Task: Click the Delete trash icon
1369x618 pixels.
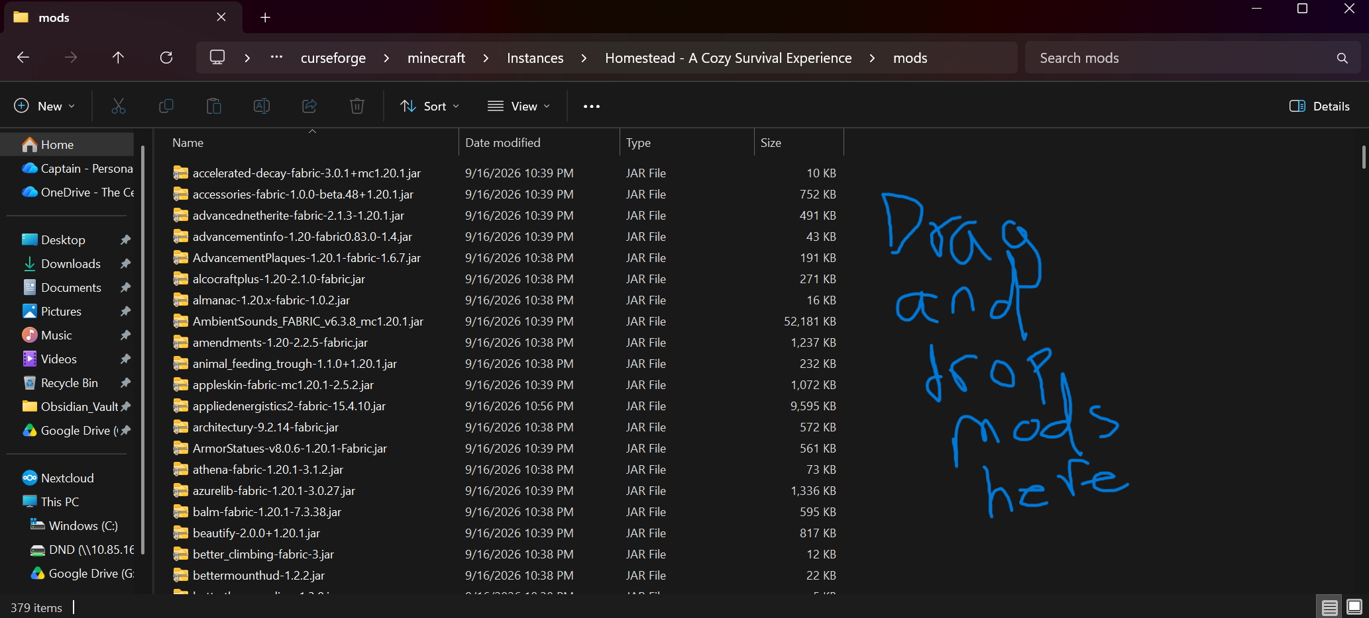Action: pos(357,106)
